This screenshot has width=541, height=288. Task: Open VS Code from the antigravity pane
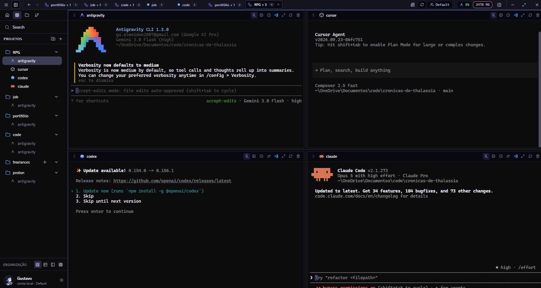[276, 15]
